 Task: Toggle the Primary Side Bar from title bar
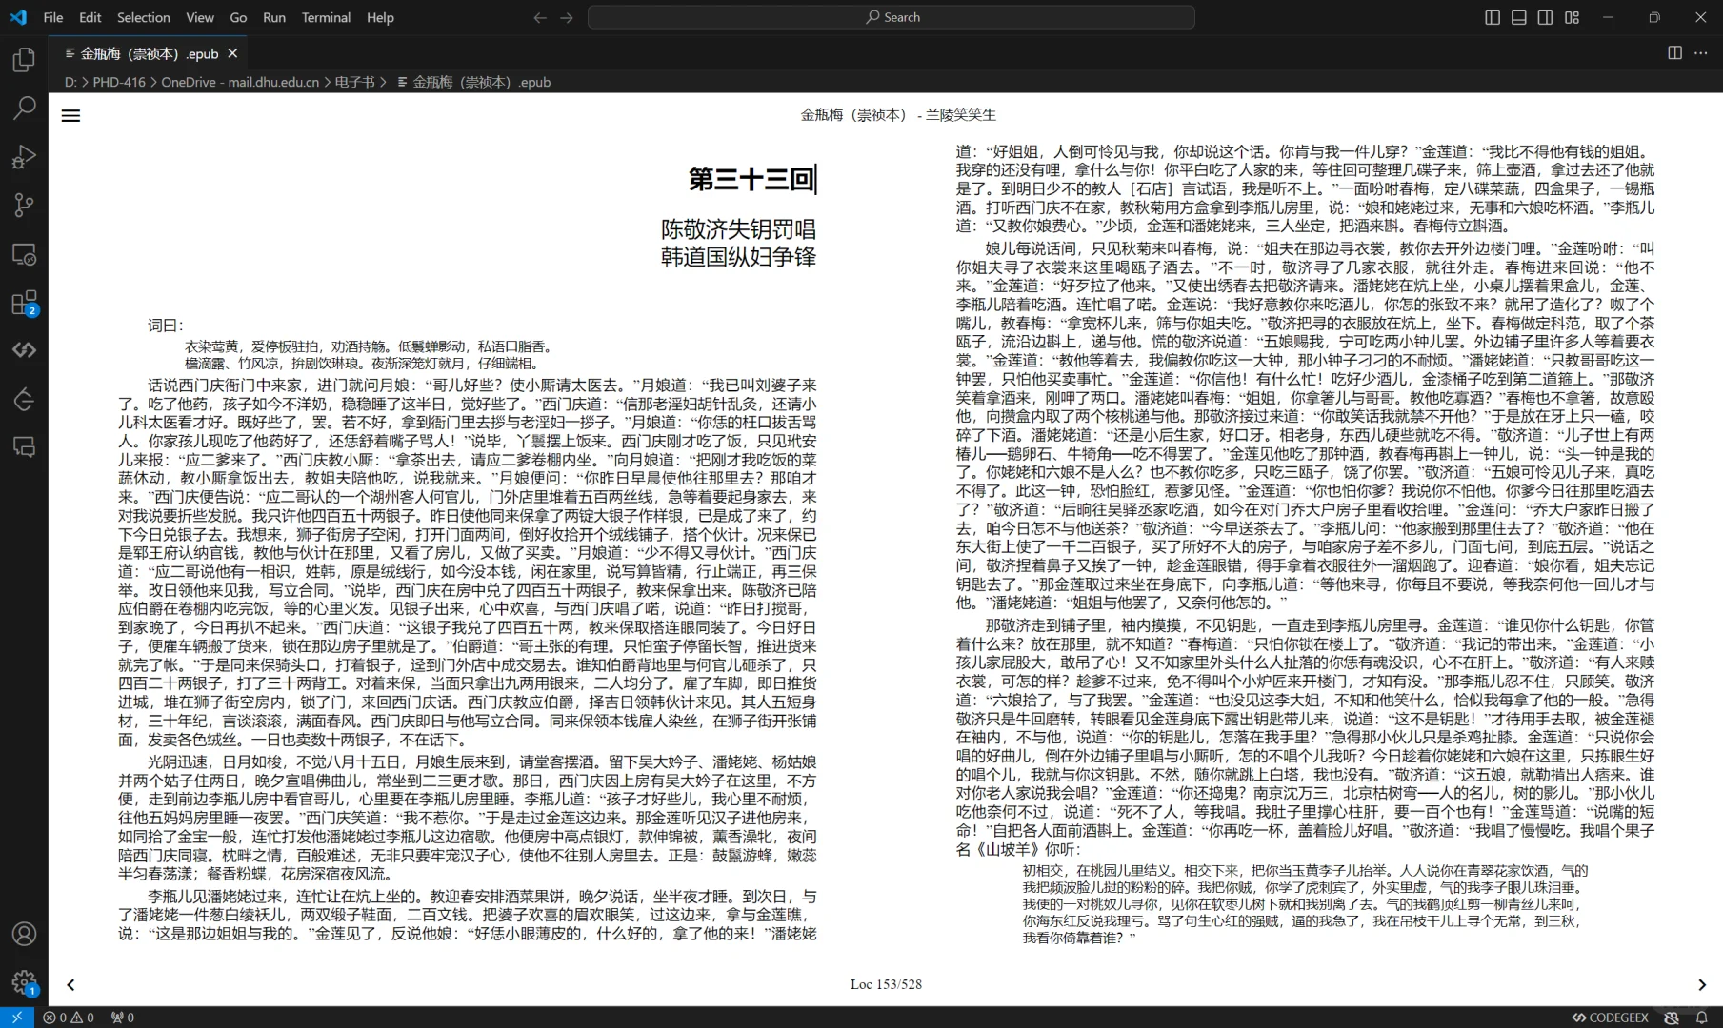[1493, 17]
